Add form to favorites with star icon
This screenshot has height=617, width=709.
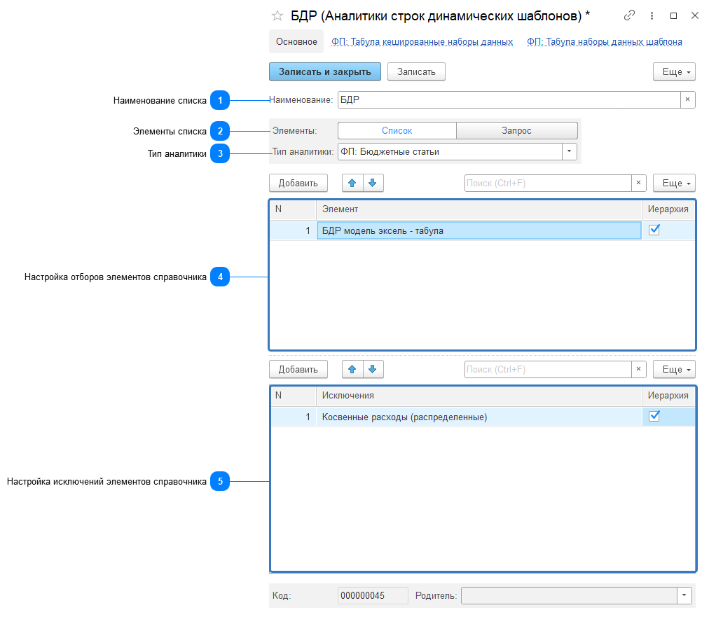point(277,16)
